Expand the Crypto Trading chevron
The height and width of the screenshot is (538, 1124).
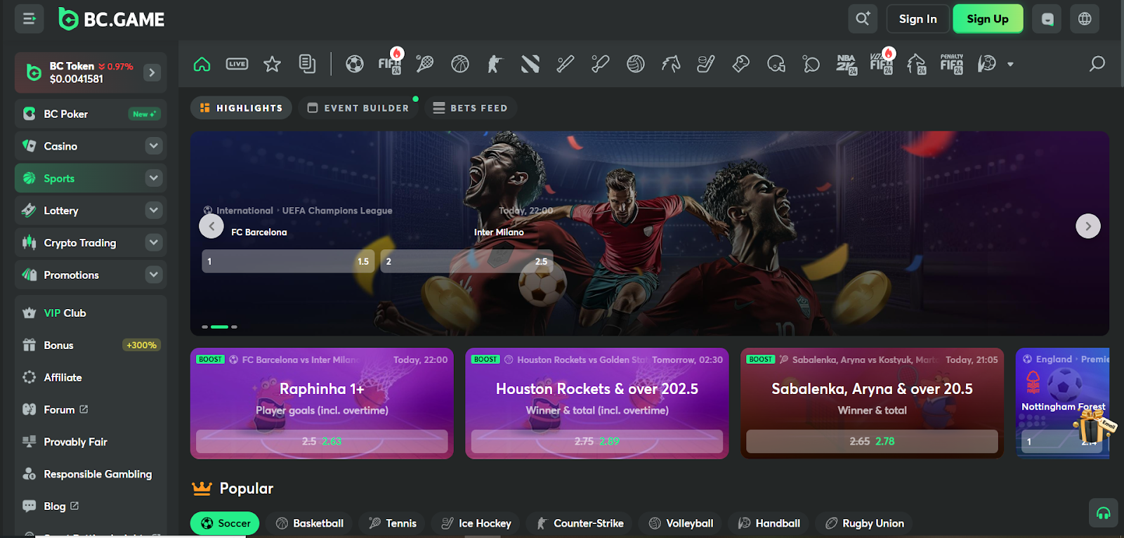pos(154,242)
